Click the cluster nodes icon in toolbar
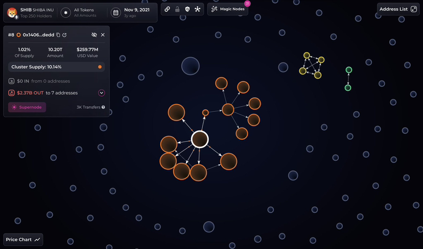 (197, 9)
